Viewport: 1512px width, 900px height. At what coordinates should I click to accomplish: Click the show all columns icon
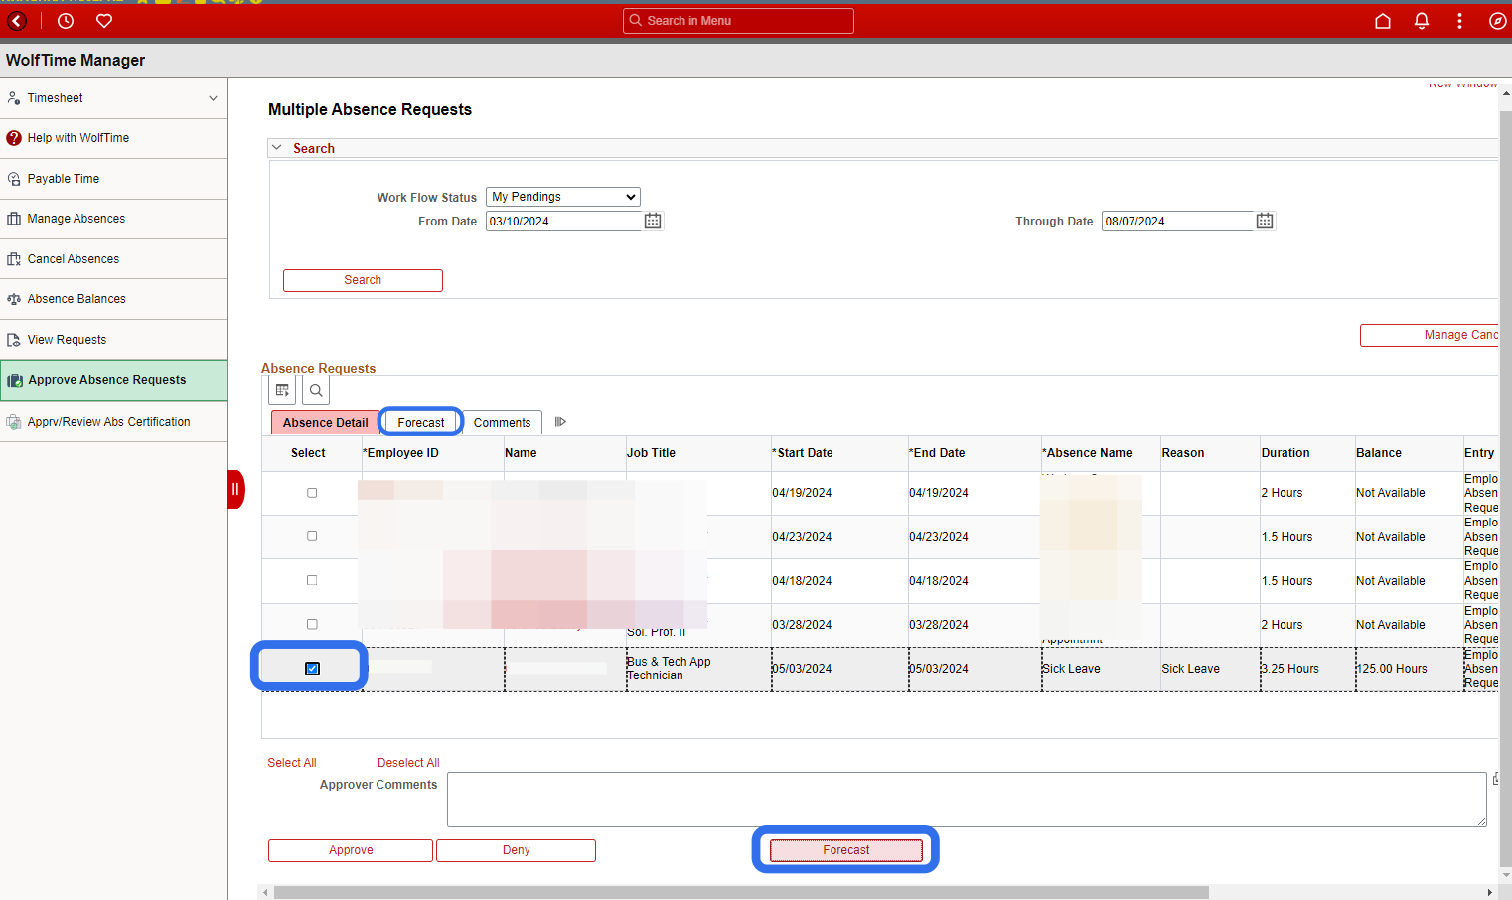point(560,422)
